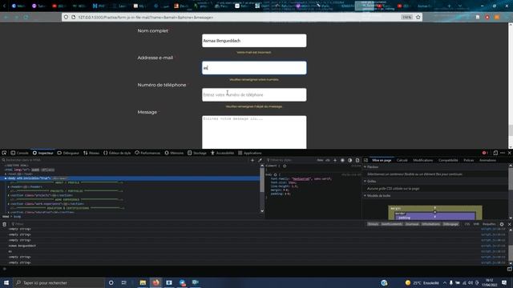
Task: Toggle the Avertissements console filter
Action: 392,224
